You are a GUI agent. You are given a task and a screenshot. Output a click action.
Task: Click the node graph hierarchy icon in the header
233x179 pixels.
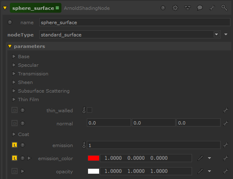click(188, 8)
